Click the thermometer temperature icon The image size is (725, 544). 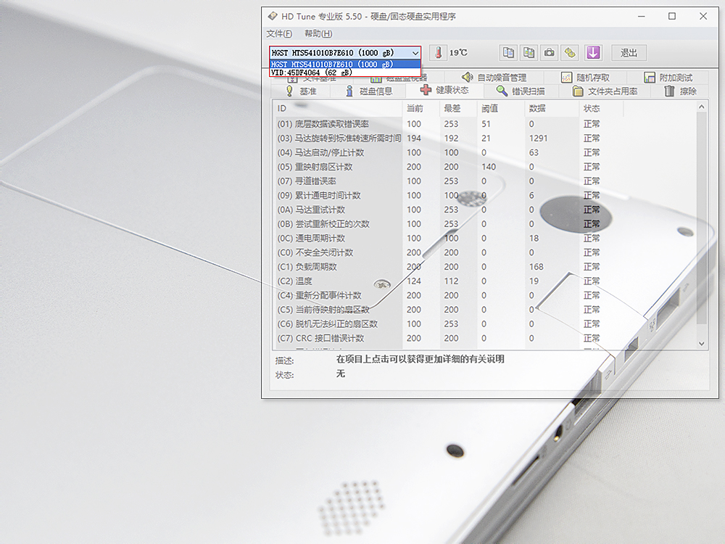(438, 53)
